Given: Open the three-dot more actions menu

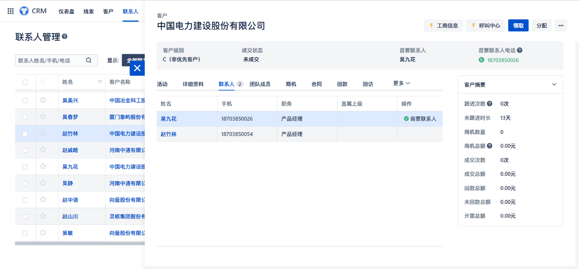Looking at the screenshot, I should (561, 26).
